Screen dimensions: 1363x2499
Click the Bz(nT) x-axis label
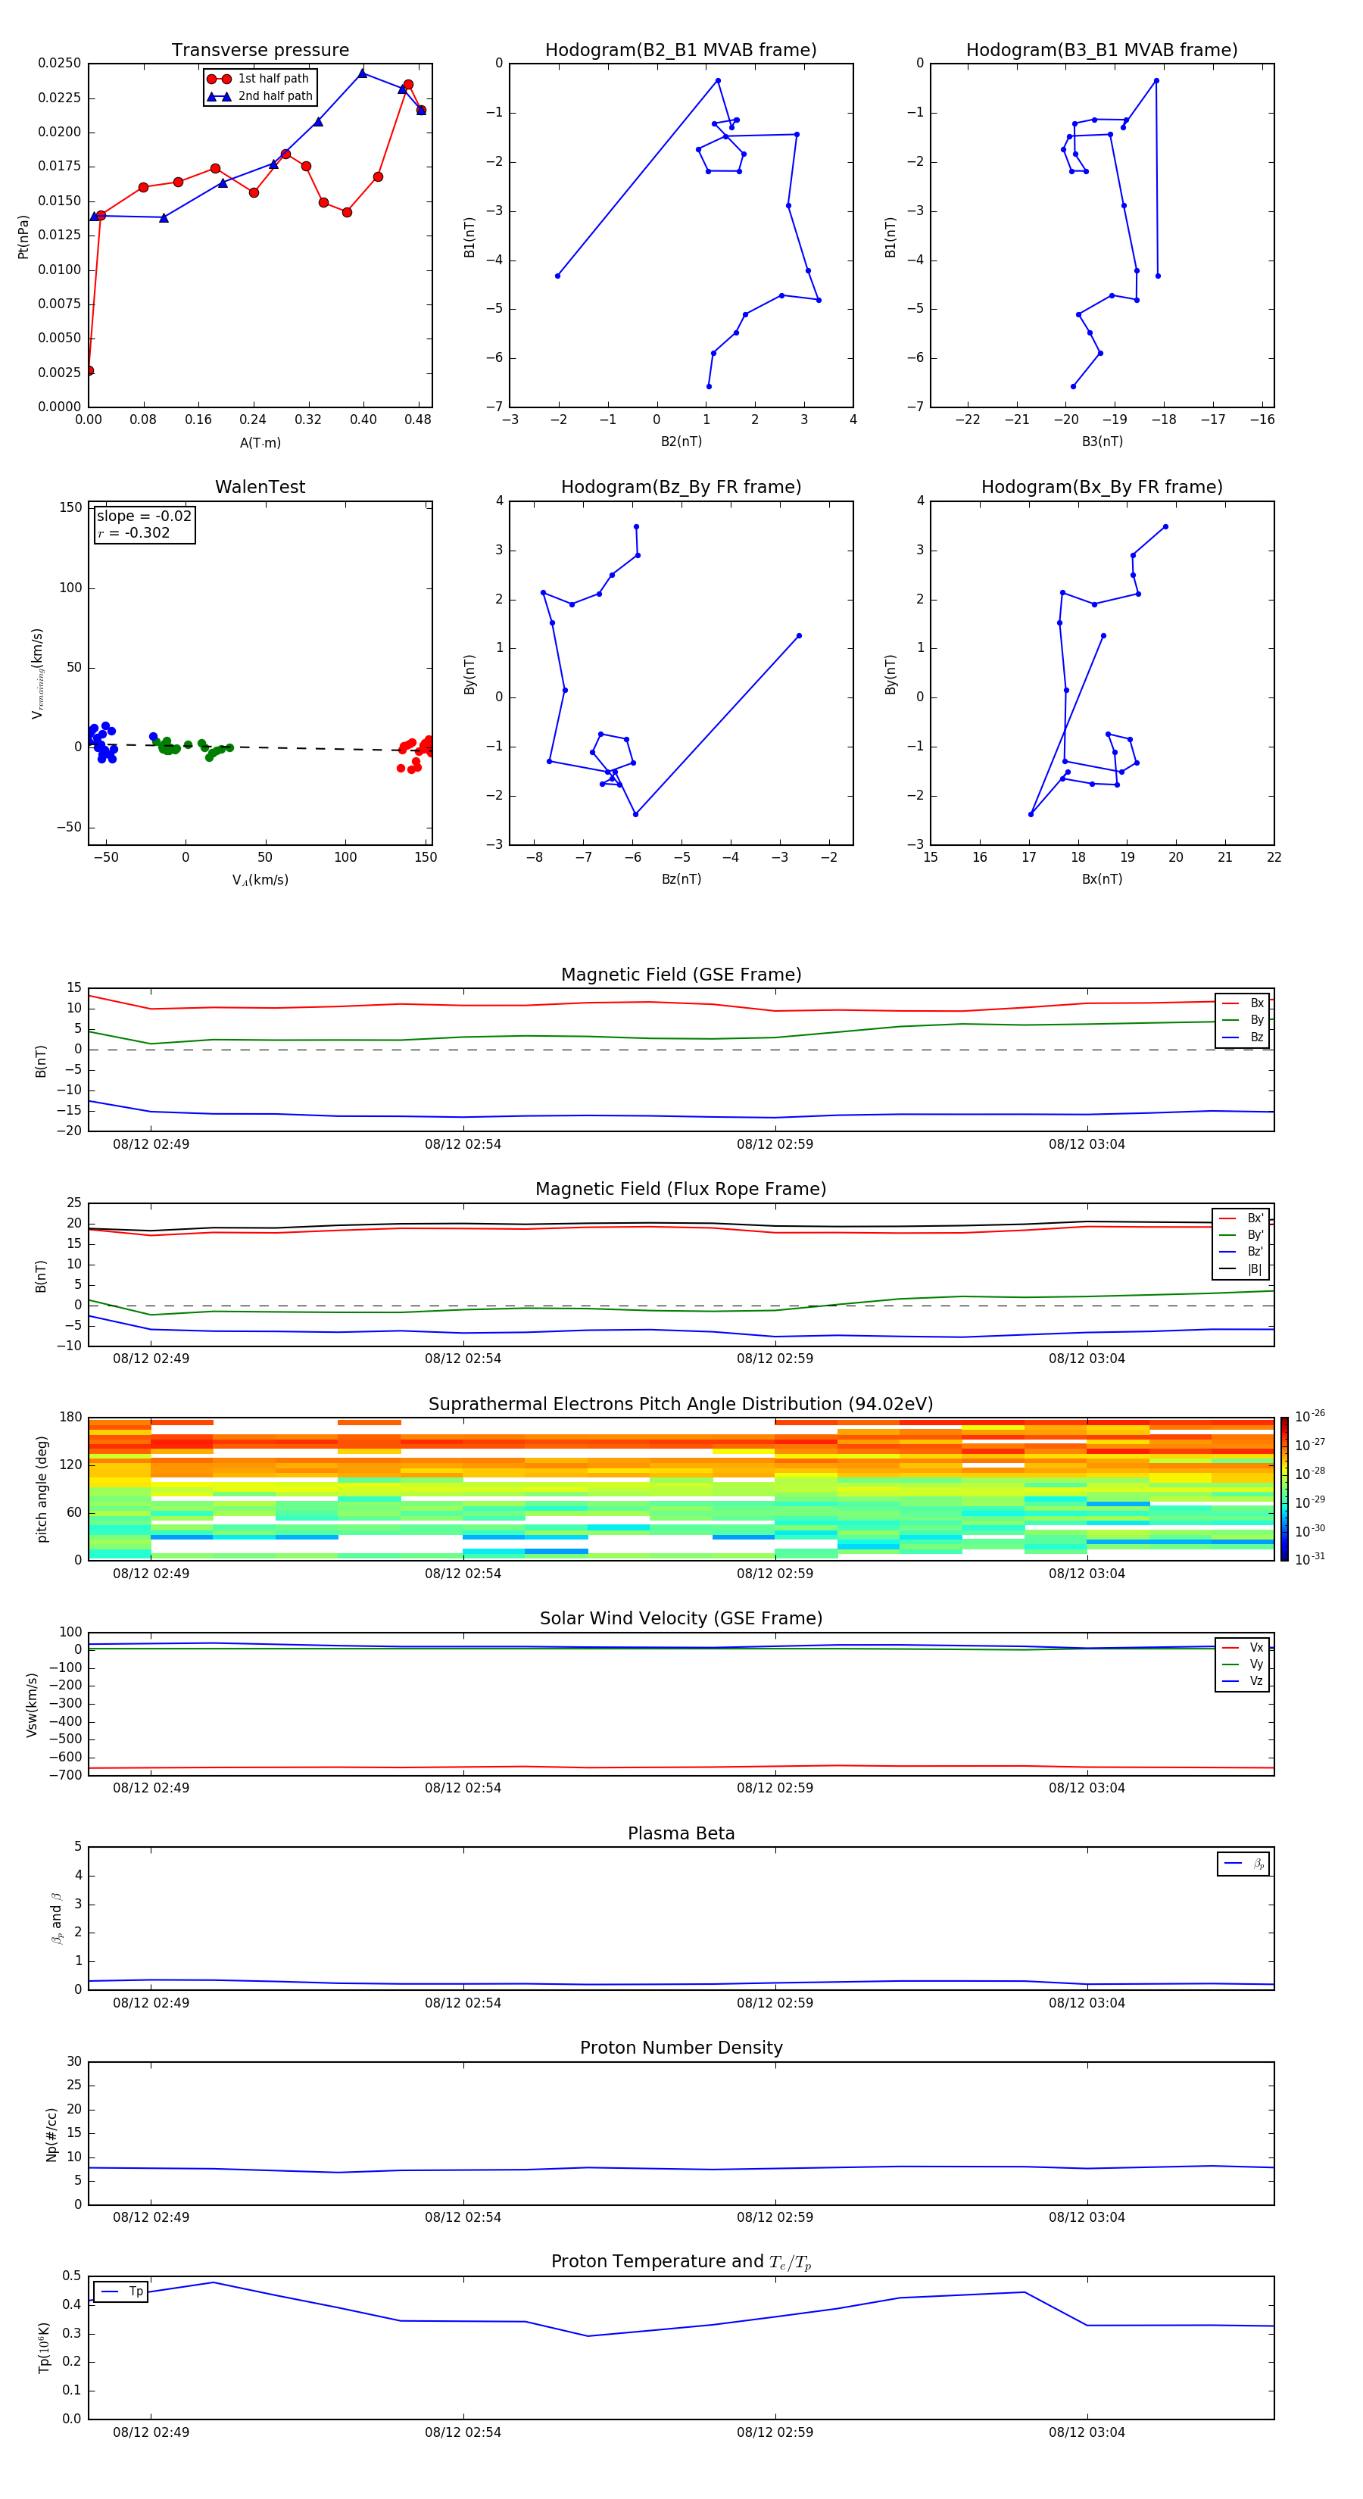point(681,879)
